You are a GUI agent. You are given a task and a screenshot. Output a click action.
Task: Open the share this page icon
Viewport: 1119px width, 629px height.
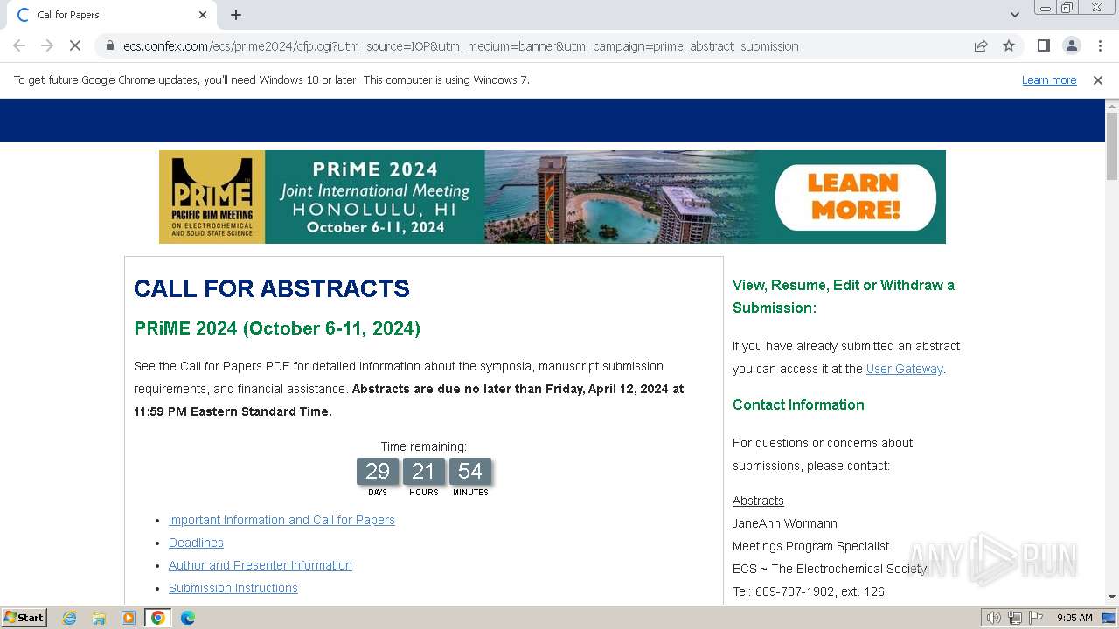pyautogui.click(x=981, y=45)
